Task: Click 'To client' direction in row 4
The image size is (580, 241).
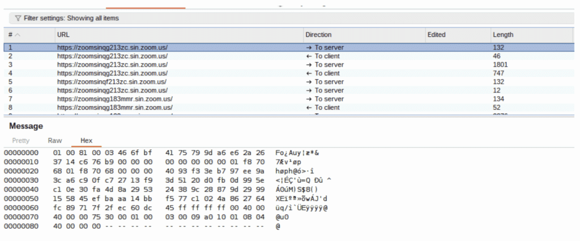Action: pos(322,73)
